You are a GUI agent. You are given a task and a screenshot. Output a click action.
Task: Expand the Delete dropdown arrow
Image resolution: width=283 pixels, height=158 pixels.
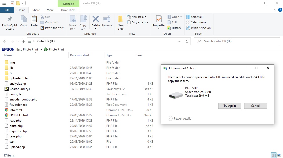tap(96, 29)
